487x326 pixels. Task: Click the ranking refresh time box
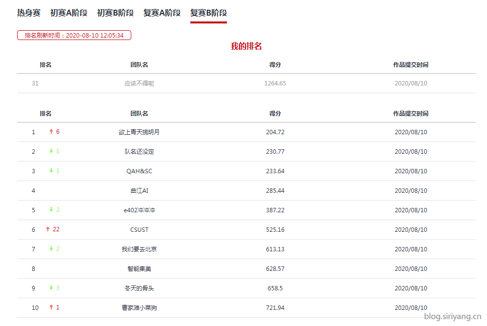(74, 35)
